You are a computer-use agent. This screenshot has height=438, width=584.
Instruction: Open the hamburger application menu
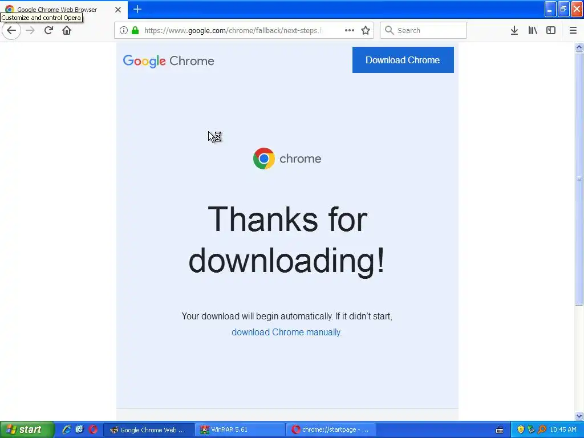573,31
